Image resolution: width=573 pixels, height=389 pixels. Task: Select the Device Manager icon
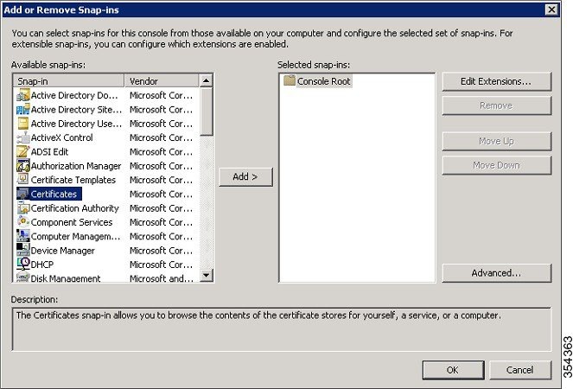[23, 251]
